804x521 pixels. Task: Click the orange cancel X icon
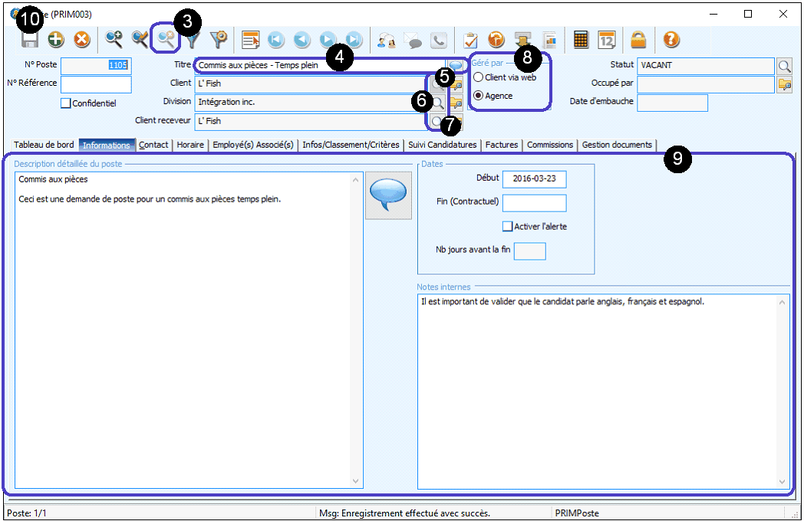pos(81,40)
